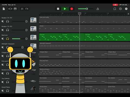This screenshot has height=97, width=130.
Task: Open the song settings icon
Action: tap(121, 9)
